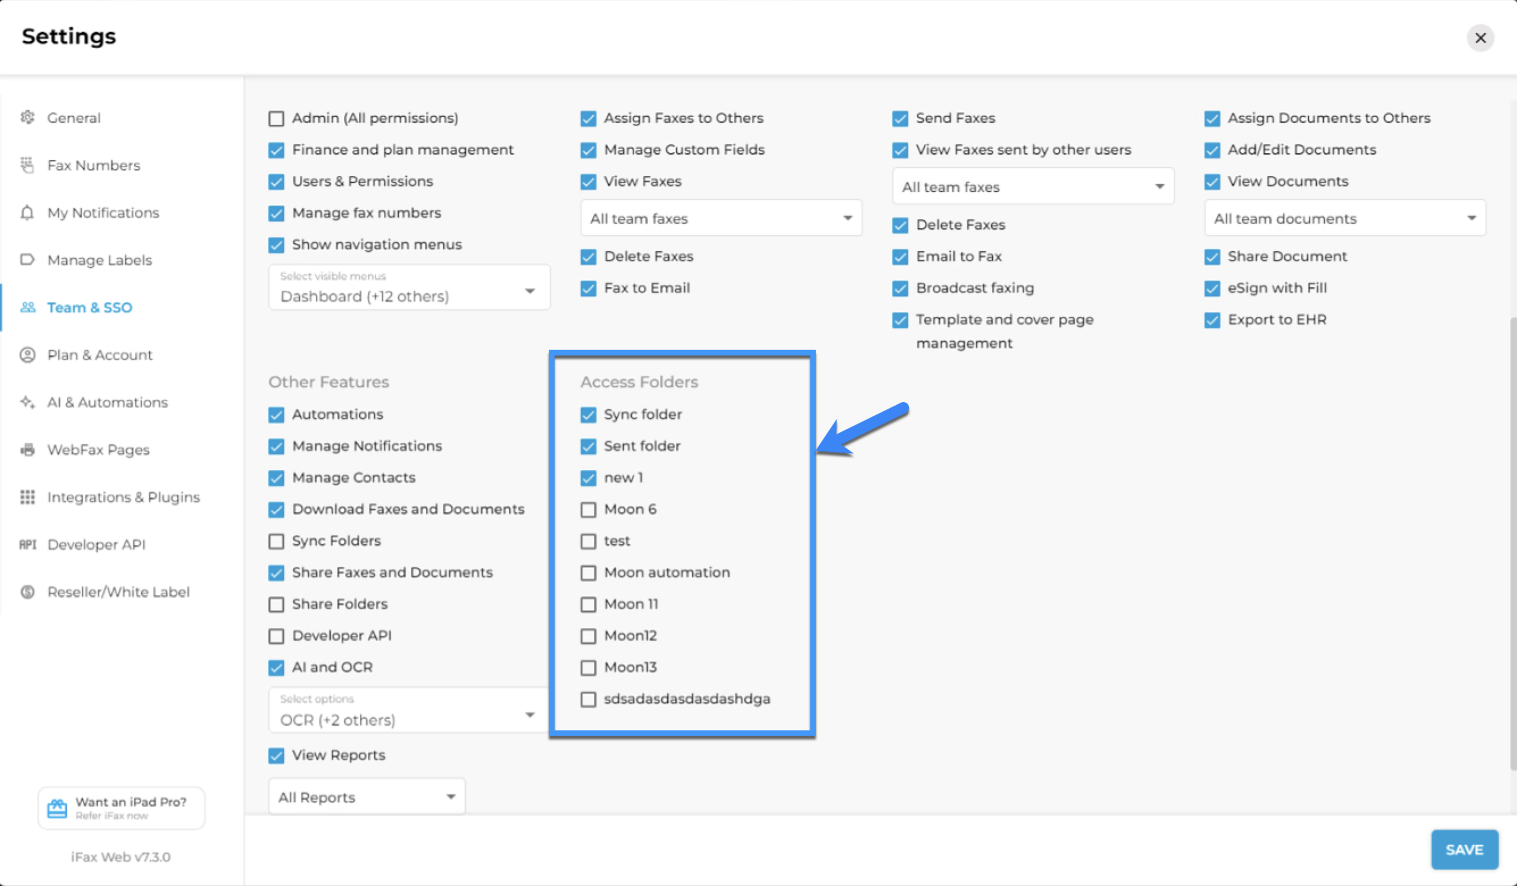
Task: Check the sdsadasdasdasdashdga folder
Action: (x=588, y=699)
